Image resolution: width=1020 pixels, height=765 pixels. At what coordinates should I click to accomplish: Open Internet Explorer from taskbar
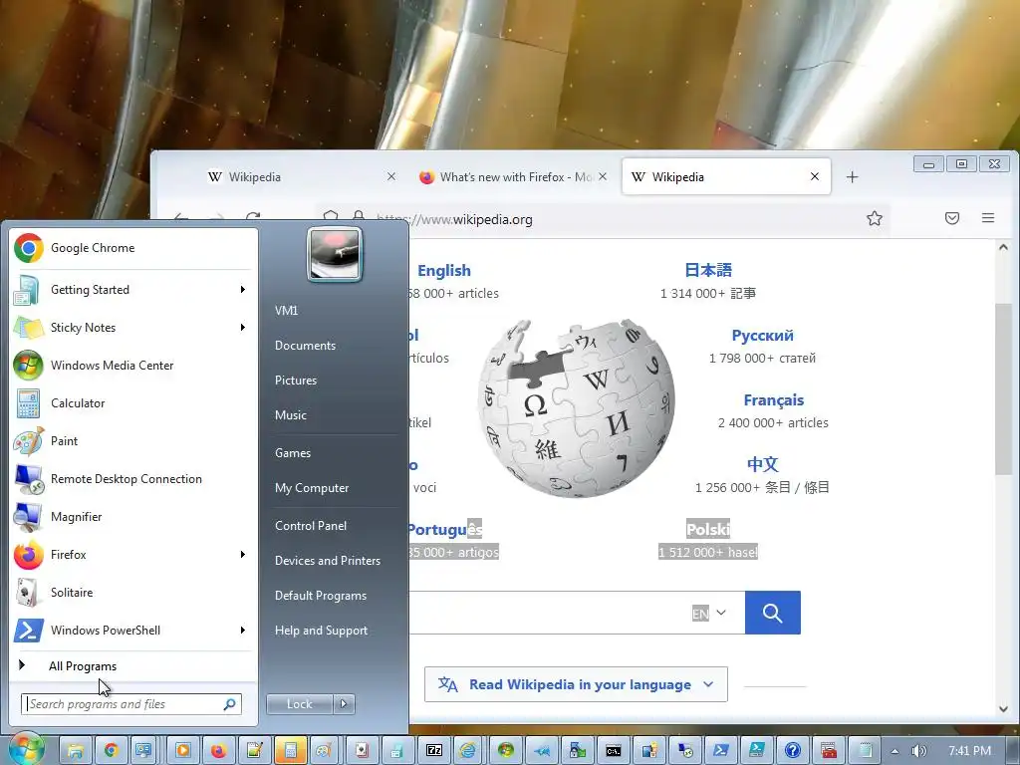pos(468,751)
